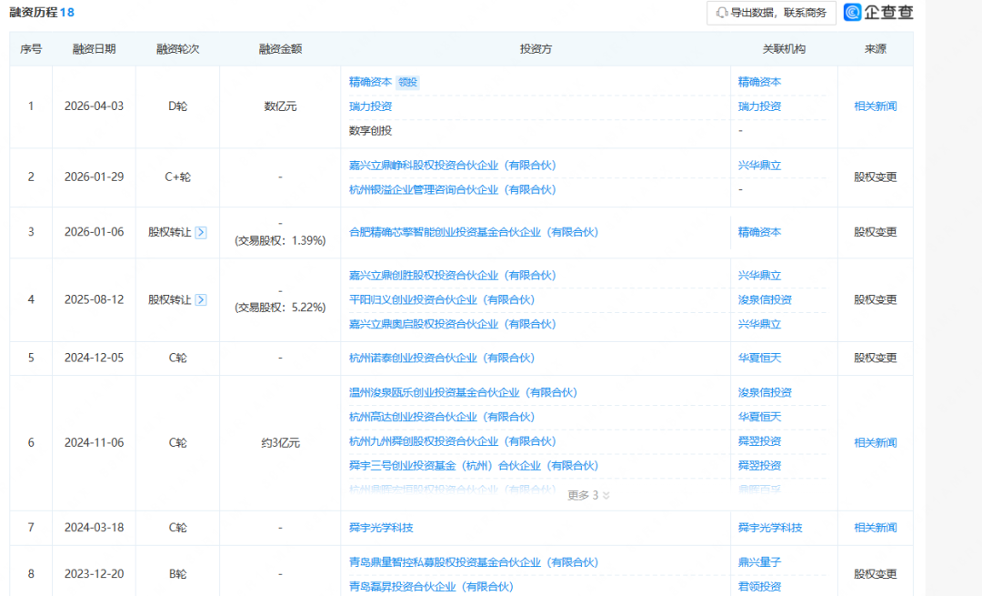Open 相关新闻 for the 2024-03-18 round
982x596 pixels.
(x=875, y=528)
